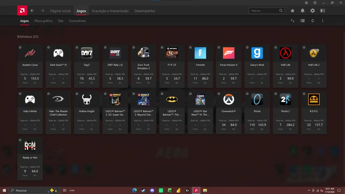Image resolution: width=345 pixels, height=194 pixels.
Task: Toggle the Overwatch favorite star
Action: 219,94
